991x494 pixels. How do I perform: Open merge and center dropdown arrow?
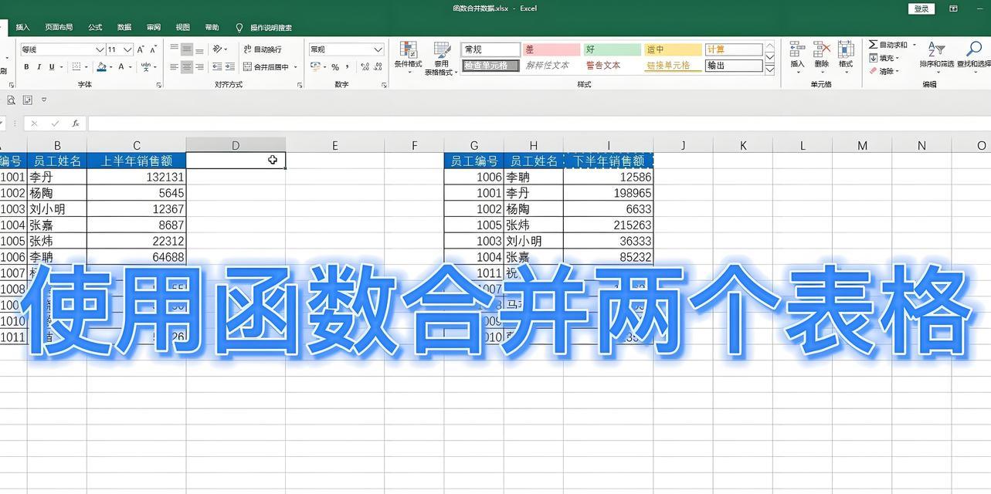[295, 67]
